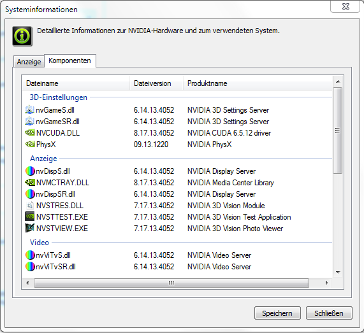Sort by Dateiversion column header
Viewport: 364px width, 333px height.
(x=156, y=83)
